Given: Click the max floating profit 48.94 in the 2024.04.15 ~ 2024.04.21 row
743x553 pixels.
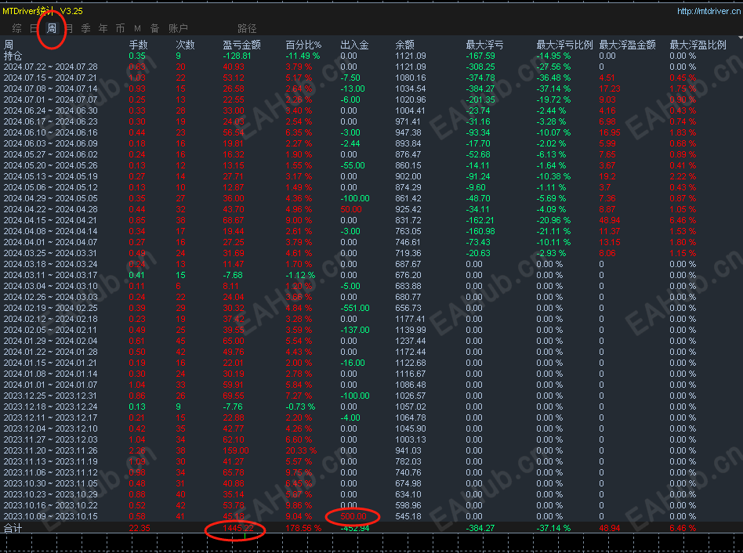Looking at the screenshot, I should click(x=610, y=220).
